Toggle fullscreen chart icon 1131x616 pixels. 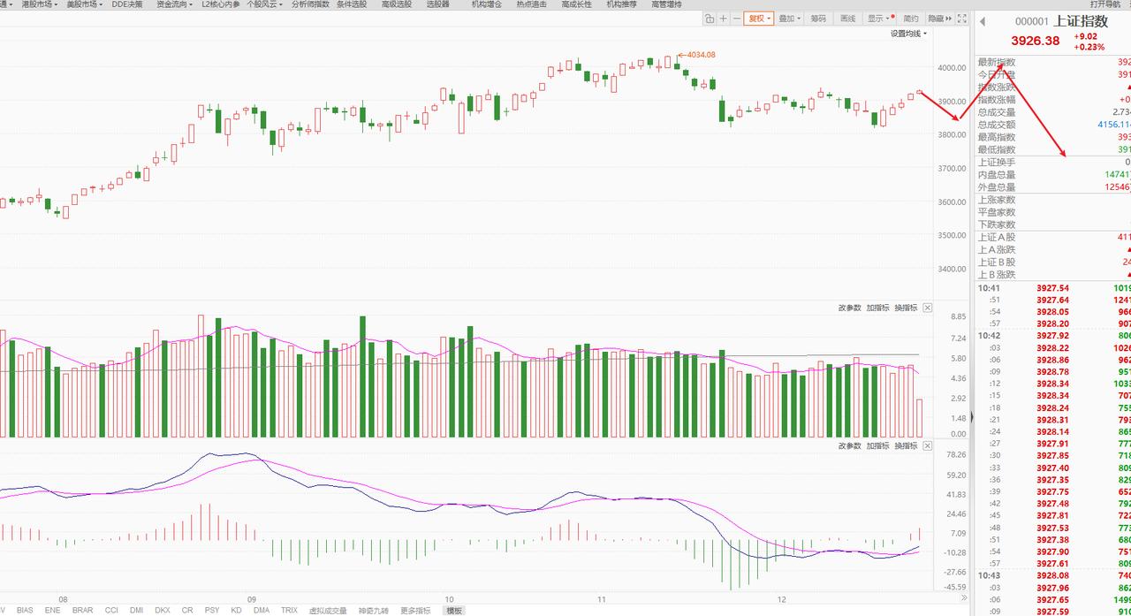point(962,18)
